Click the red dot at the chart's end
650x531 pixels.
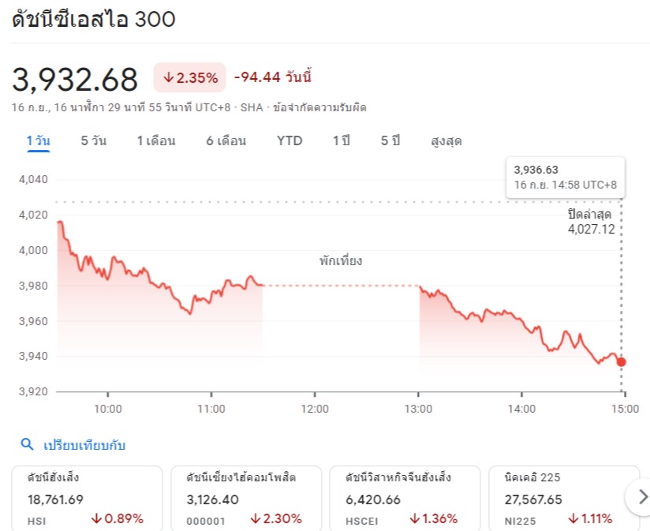[621, 362]
